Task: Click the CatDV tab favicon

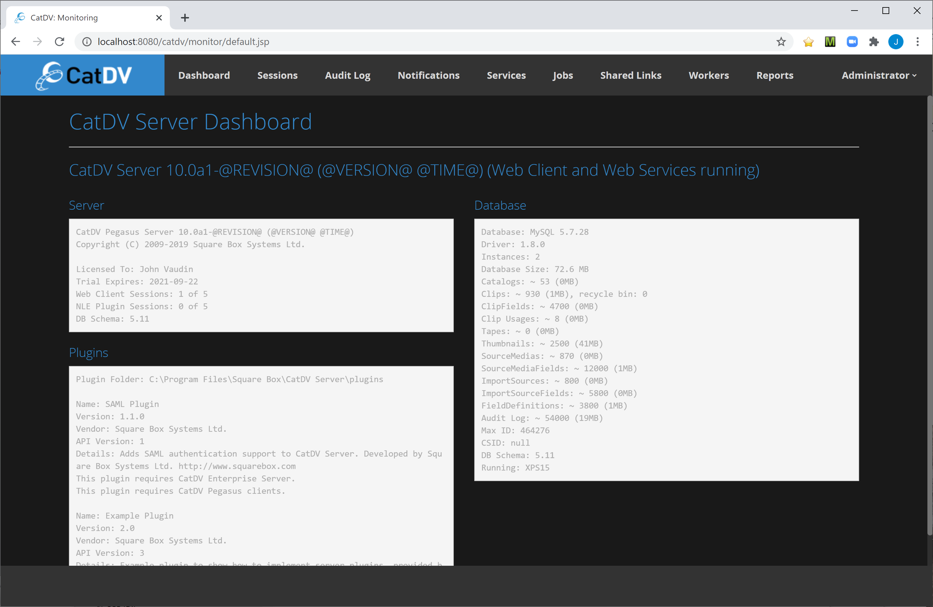Action: [x=20, y=18]
